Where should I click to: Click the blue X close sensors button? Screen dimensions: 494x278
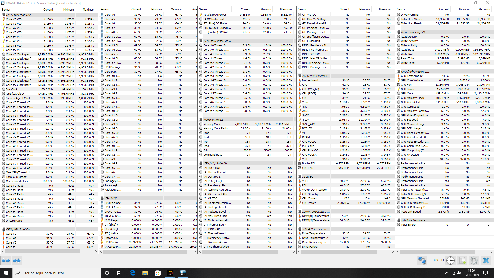486,260
